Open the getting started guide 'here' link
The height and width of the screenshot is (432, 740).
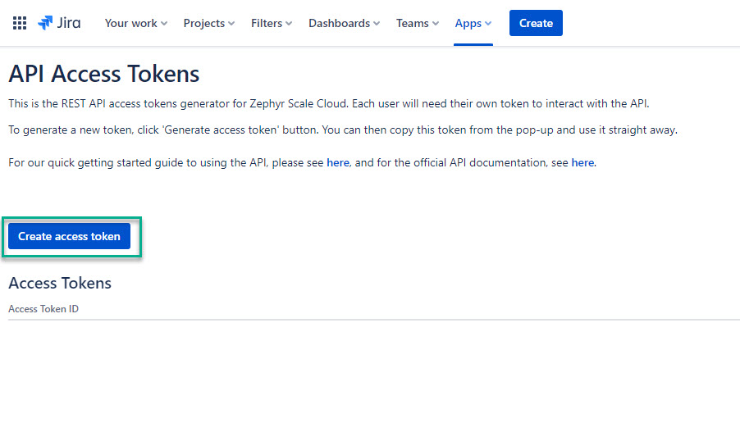(x=338, y=162)
